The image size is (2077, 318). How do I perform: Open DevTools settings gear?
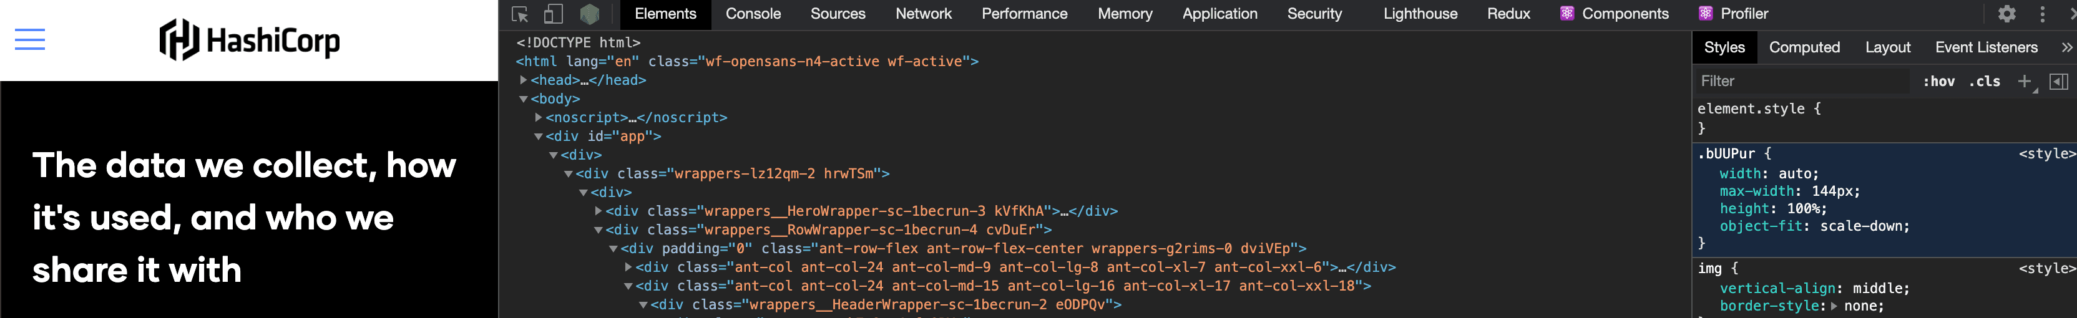tap(2006, 14)
